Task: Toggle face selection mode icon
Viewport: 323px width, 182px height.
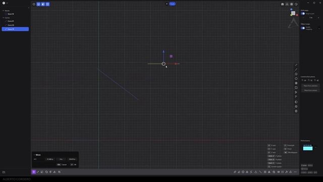Action: pos(43,4)
